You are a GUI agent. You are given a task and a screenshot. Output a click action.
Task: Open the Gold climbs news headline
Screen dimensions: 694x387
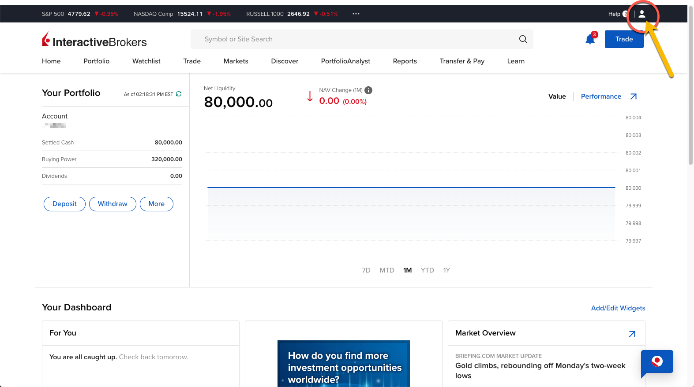pyautogui.click(x=540, y=371)
